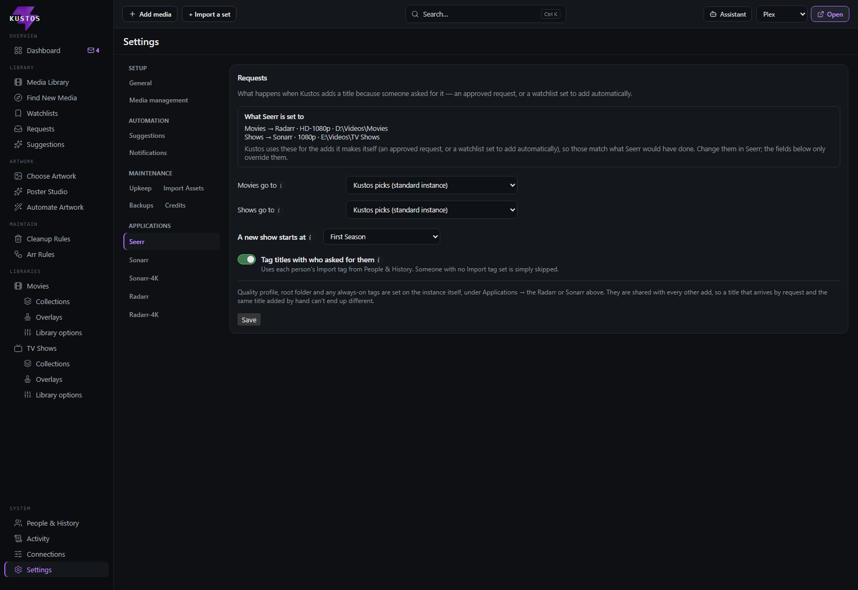Click the info icon beside Movies go to
The height and width of the screenshot is (590, 858).
tap(281, 186)
